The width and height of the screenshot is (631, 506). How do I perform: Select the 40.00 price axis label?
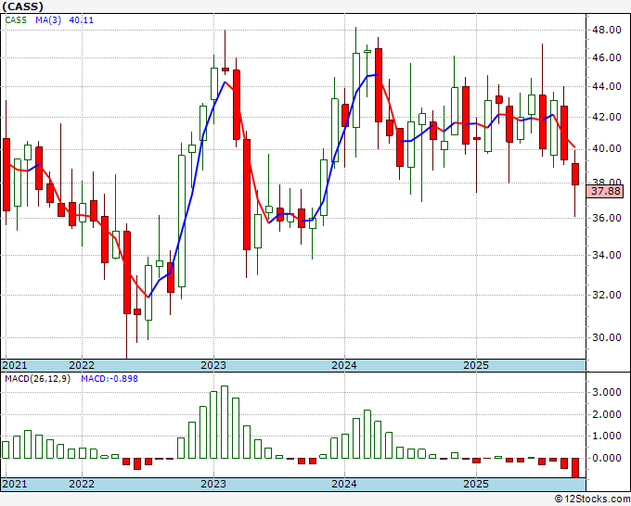coord(606,148)
